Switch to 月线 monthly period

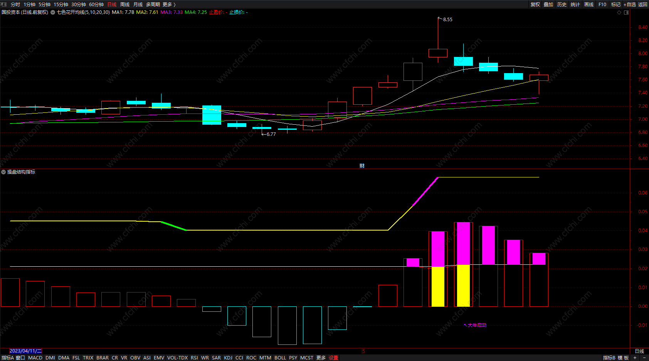click(138, 5)
